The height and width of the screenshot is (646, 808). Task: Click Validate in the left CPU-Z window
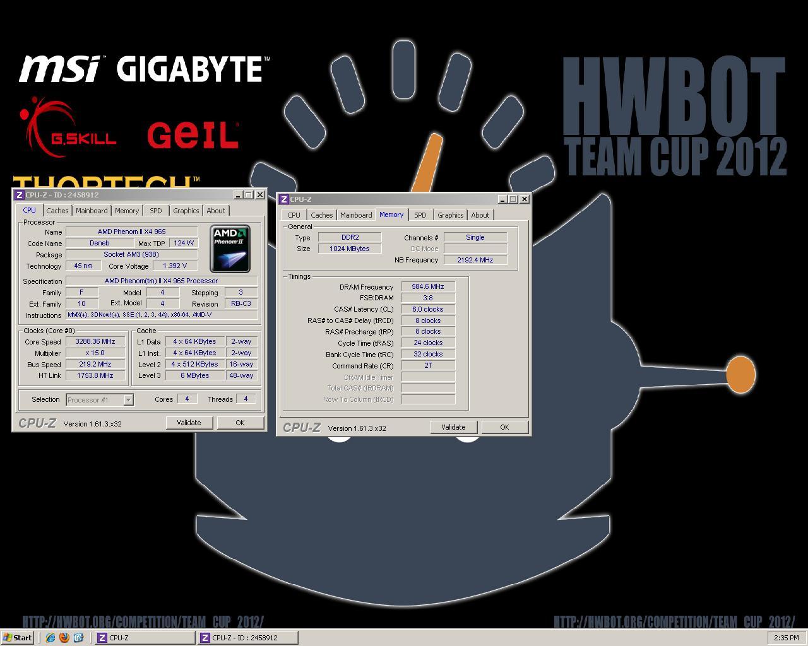coord(189,423)
